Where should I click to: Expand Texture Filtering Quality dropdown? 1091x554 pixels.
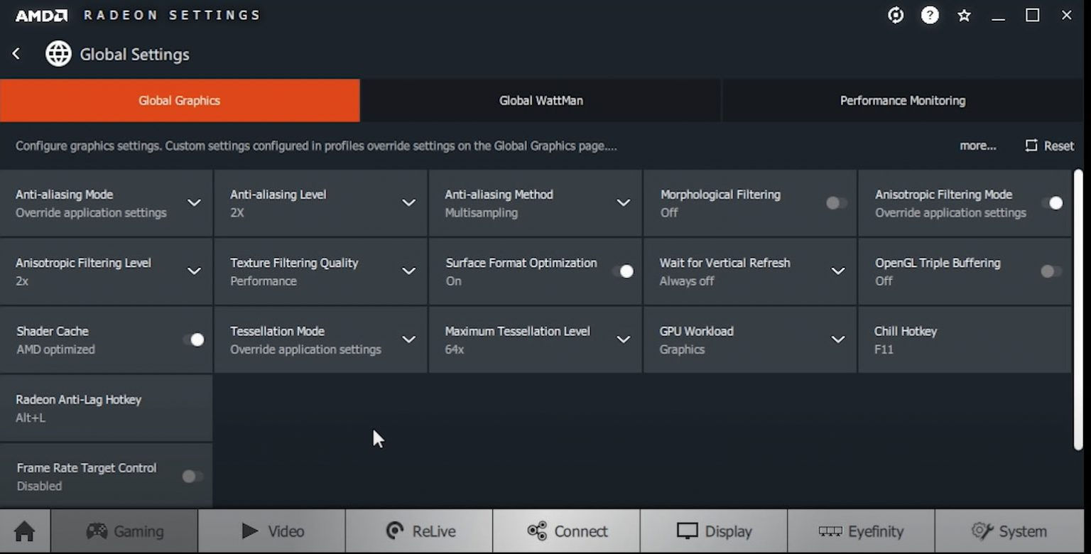409,271
